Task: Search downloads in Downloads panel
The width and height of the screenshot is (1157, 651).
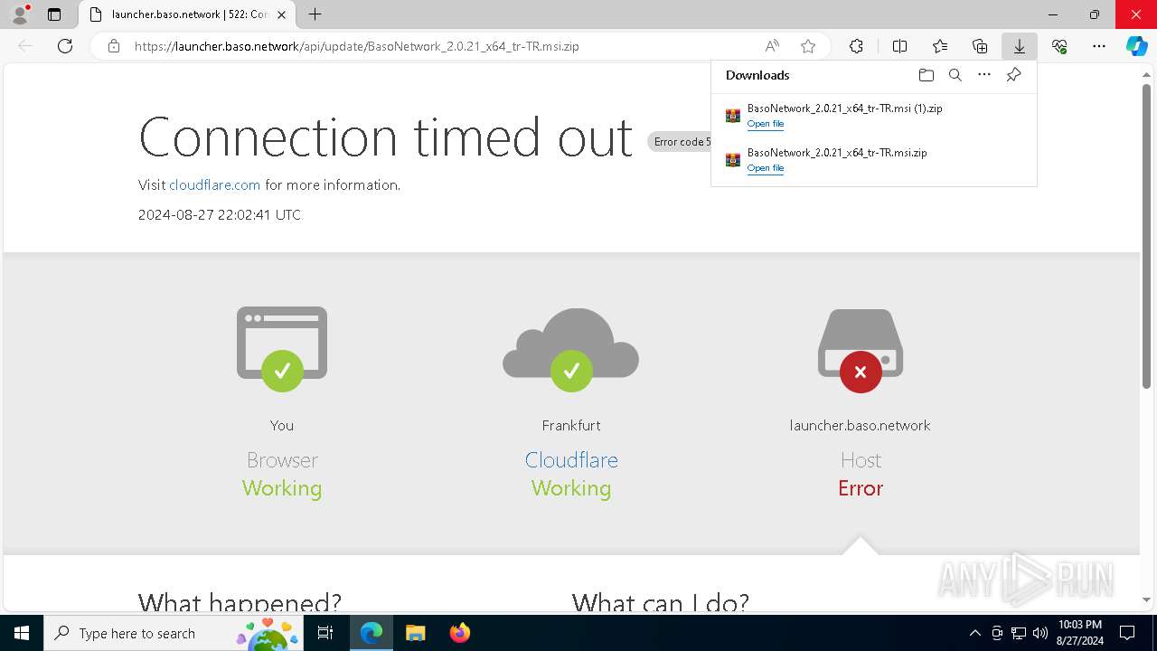Action: click(x=955, y=75)
